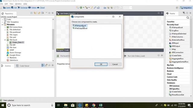
Task: Select Salesforce in Repository tree
Action: coord(14,60)
